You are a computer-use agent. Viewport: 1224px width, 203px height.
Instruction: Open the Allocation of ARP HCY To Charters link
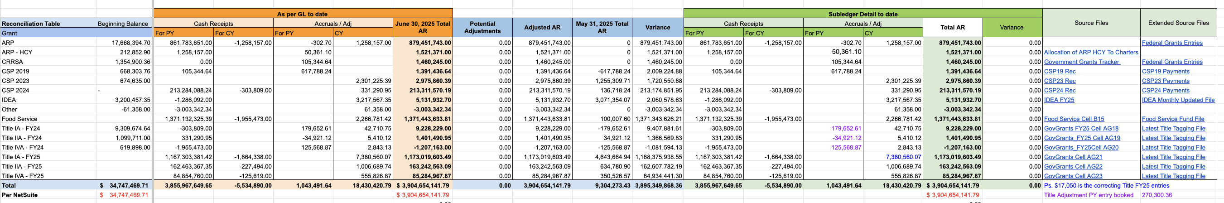point(1090,52)
